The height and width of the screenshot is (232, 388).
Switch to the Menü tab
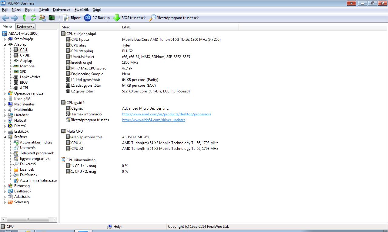pos(7,26)
